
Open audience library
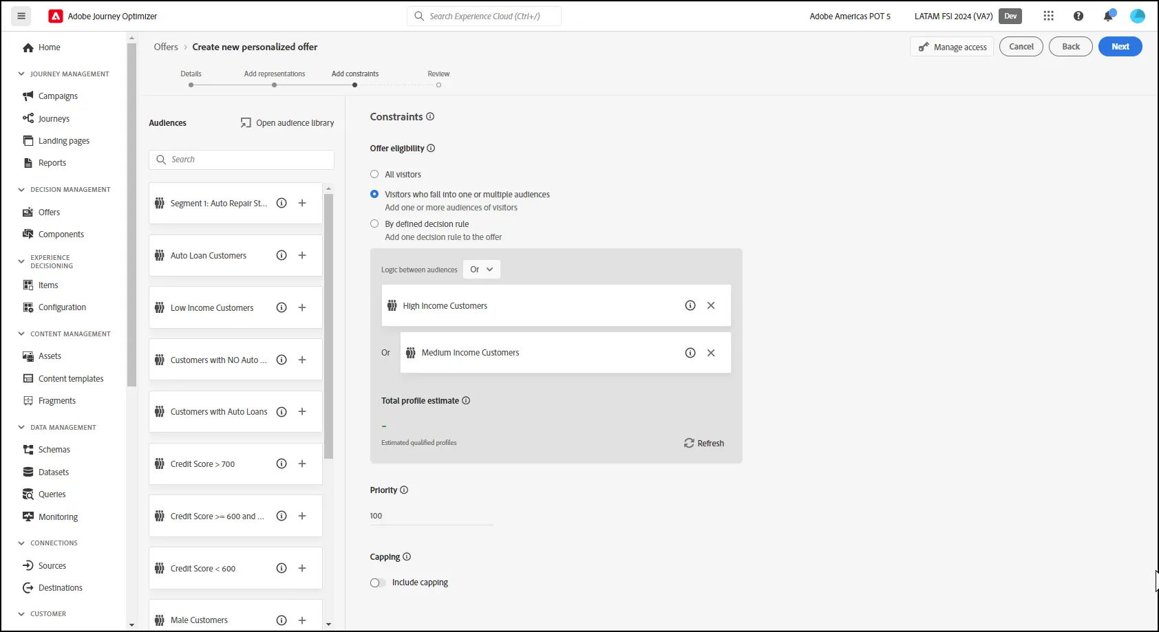click(288, 122)
